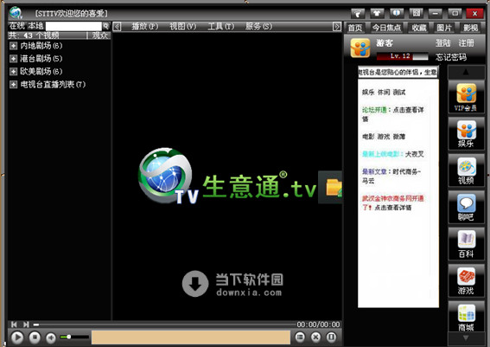Image resolution: width=490 pixels, height=347 pixels.
Task: Click the playback progress seek bar
Action: 165,325
